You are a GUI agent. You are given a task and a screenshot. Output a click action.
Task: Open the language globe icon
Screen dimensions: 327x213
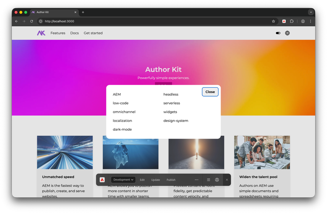tap(287, 33)
